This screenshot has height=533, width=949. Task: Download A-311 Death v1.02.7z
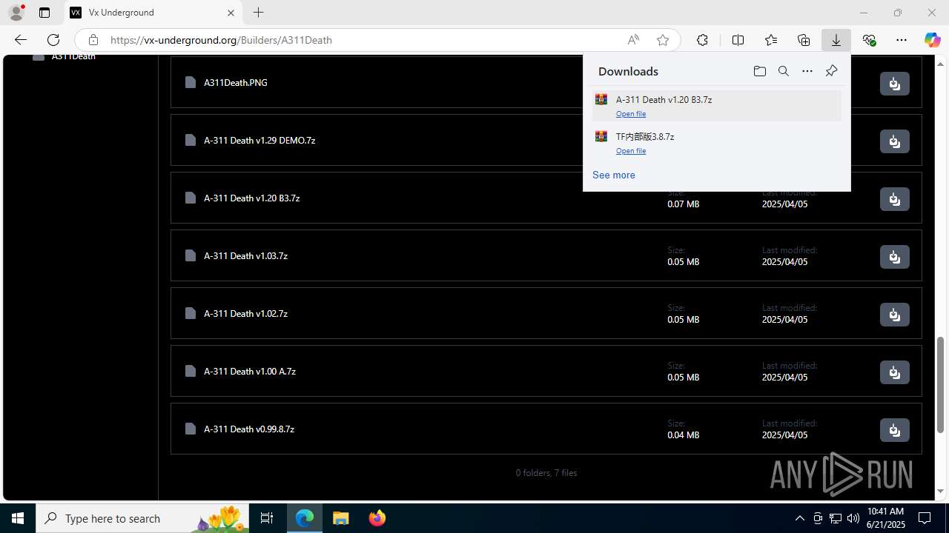point(894,315)
